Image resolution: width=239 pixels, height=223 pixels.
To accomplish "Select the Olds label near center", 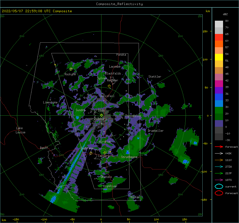I will [101, 111].
